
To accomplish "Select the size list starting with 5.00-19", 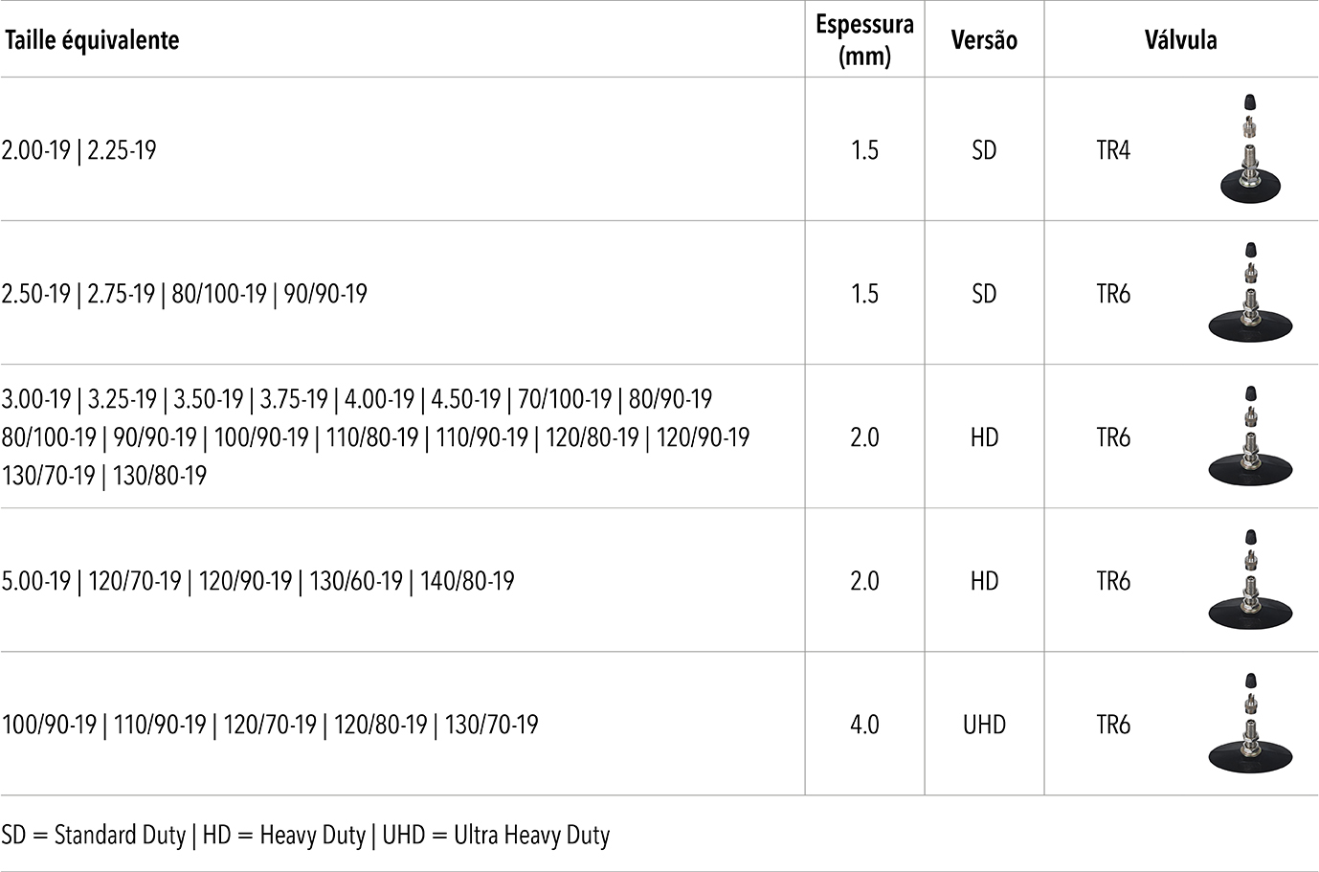I will pos(258,581).
